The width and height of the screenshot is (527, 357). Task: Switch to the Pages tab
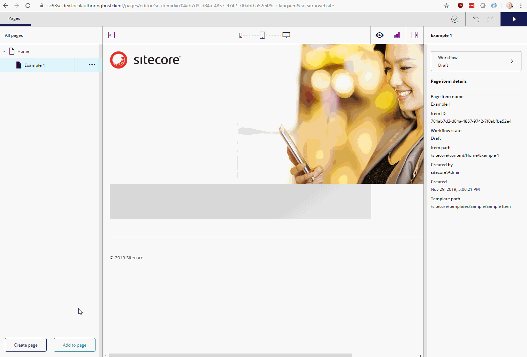coord(14,18)
